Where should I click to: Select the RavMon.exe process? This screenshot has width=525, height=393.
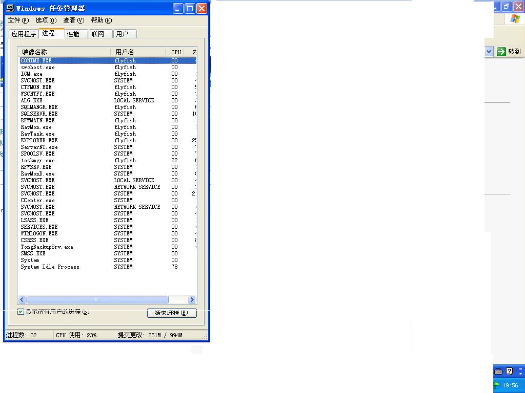click(36, 127)
